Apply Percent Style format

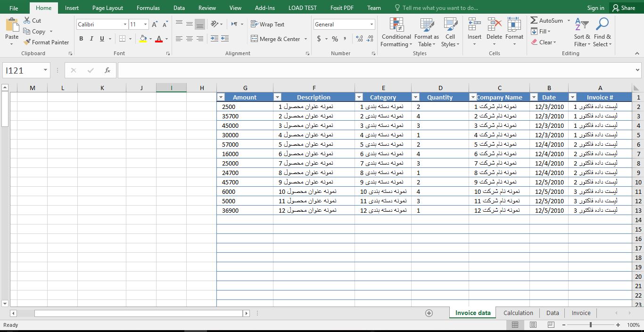[x=335, y=39]
